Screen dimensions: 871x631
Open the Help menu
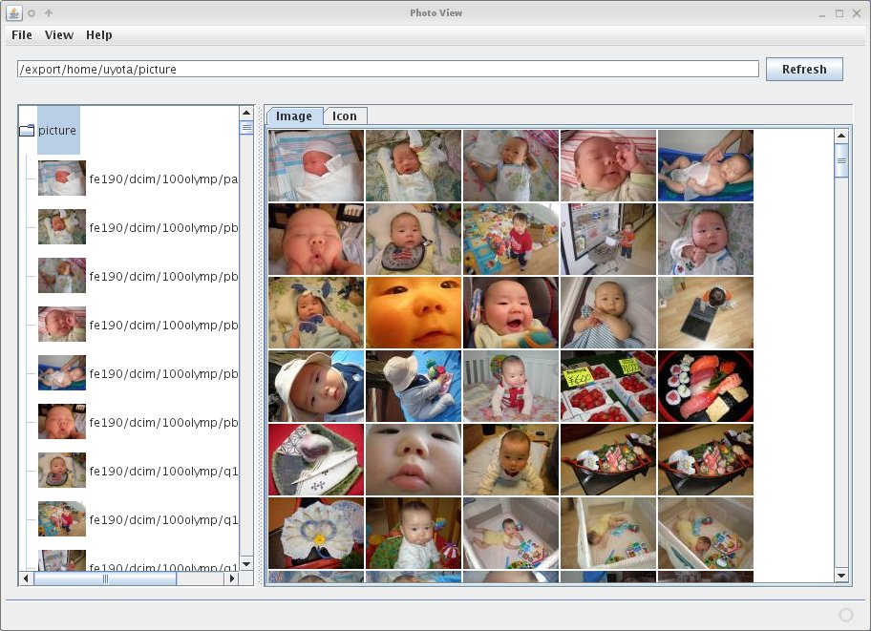click(99, 35)
